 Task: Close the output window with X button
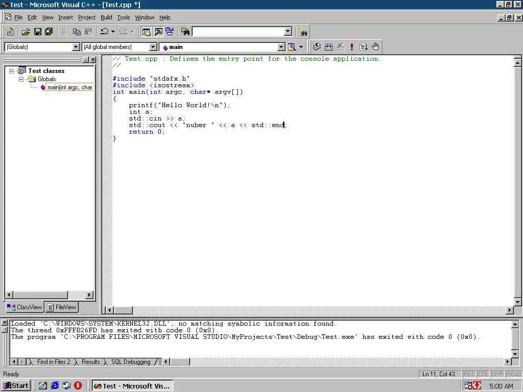point(4,323)
